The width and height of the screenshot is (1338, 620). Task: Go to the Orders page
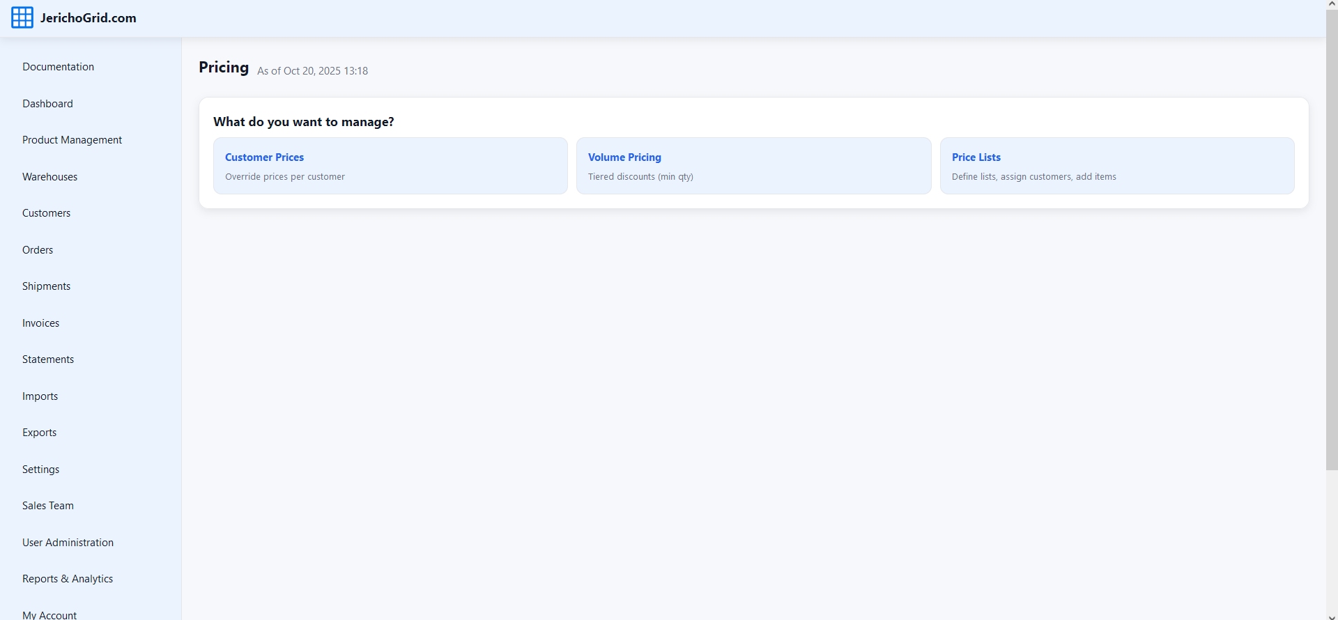(38, 250)
